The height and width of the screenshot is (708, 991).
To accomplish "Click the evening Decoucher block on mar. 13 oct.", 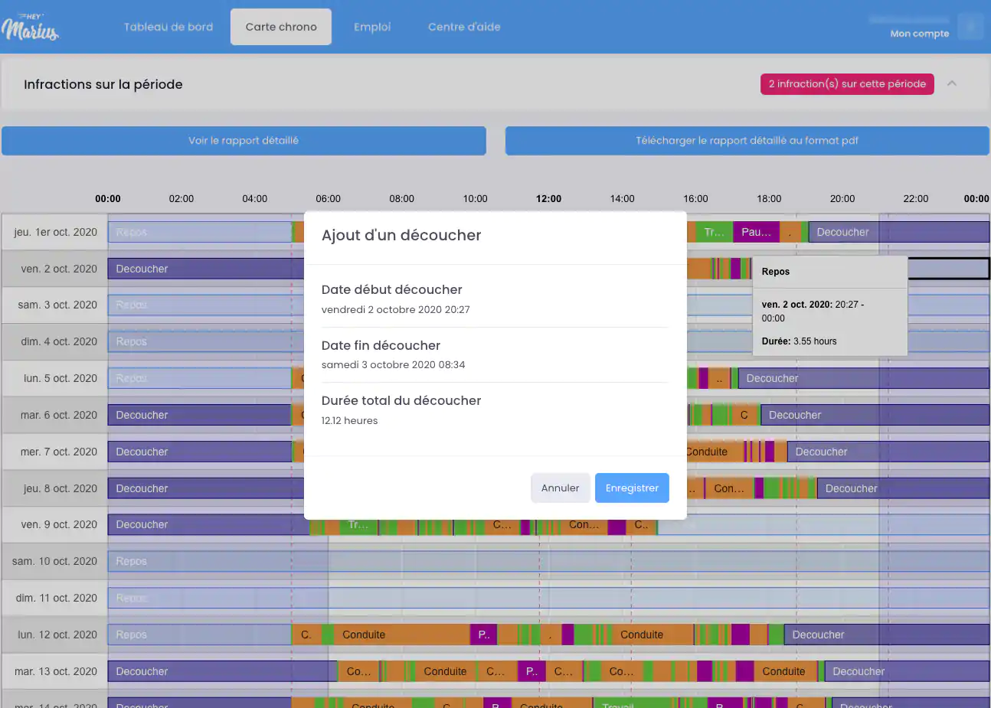I will click(907, 671).
